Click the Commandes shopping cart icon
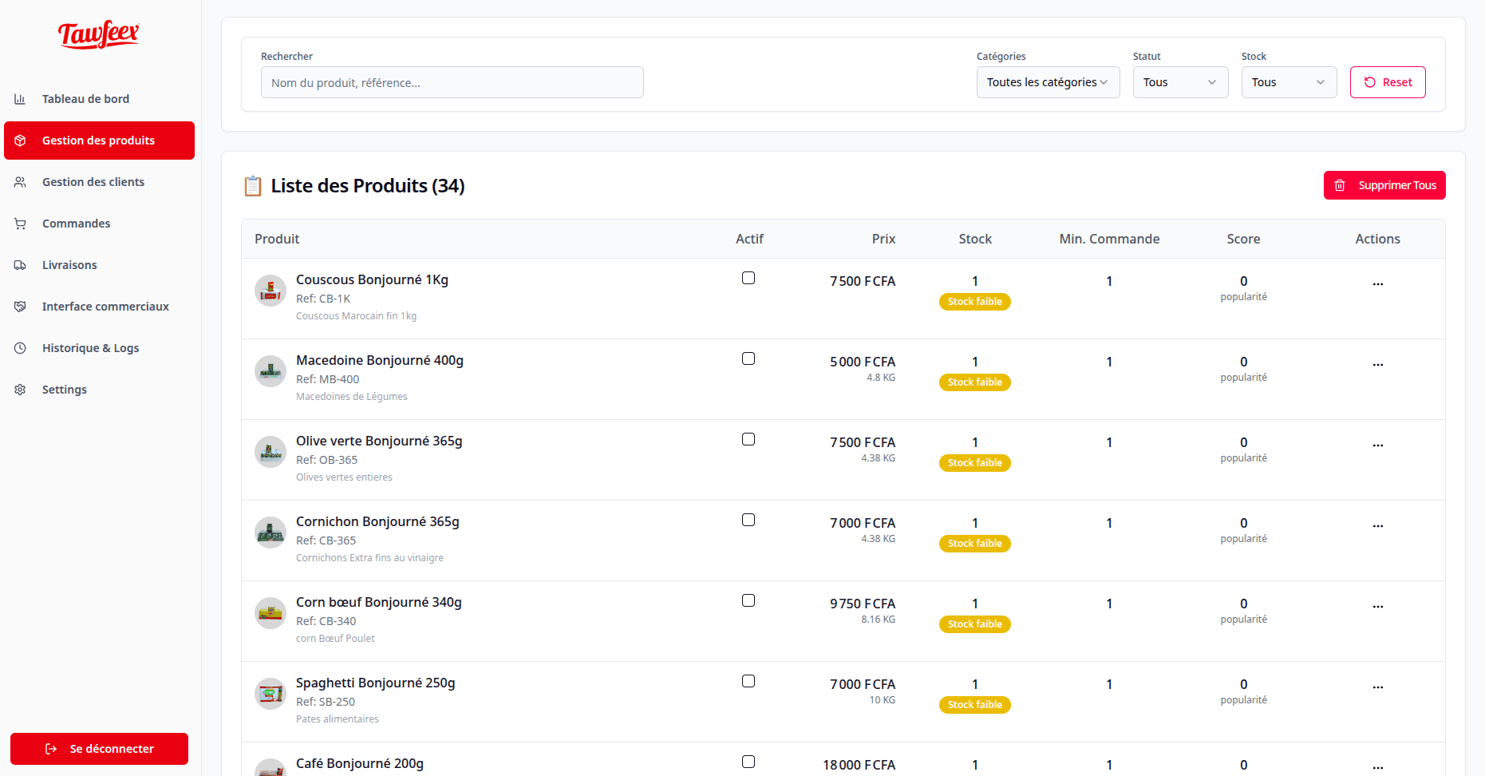Image resolution: width=1485 pixels, height=776 pixels. (x=20, y=224)
